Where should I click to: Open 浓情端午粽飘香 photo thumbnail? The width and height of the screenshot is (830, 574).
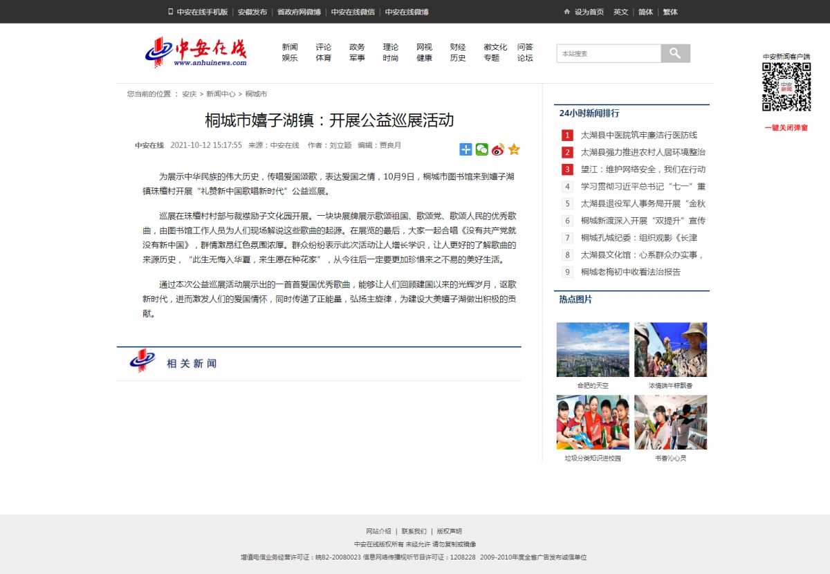[x=670, y=349]
